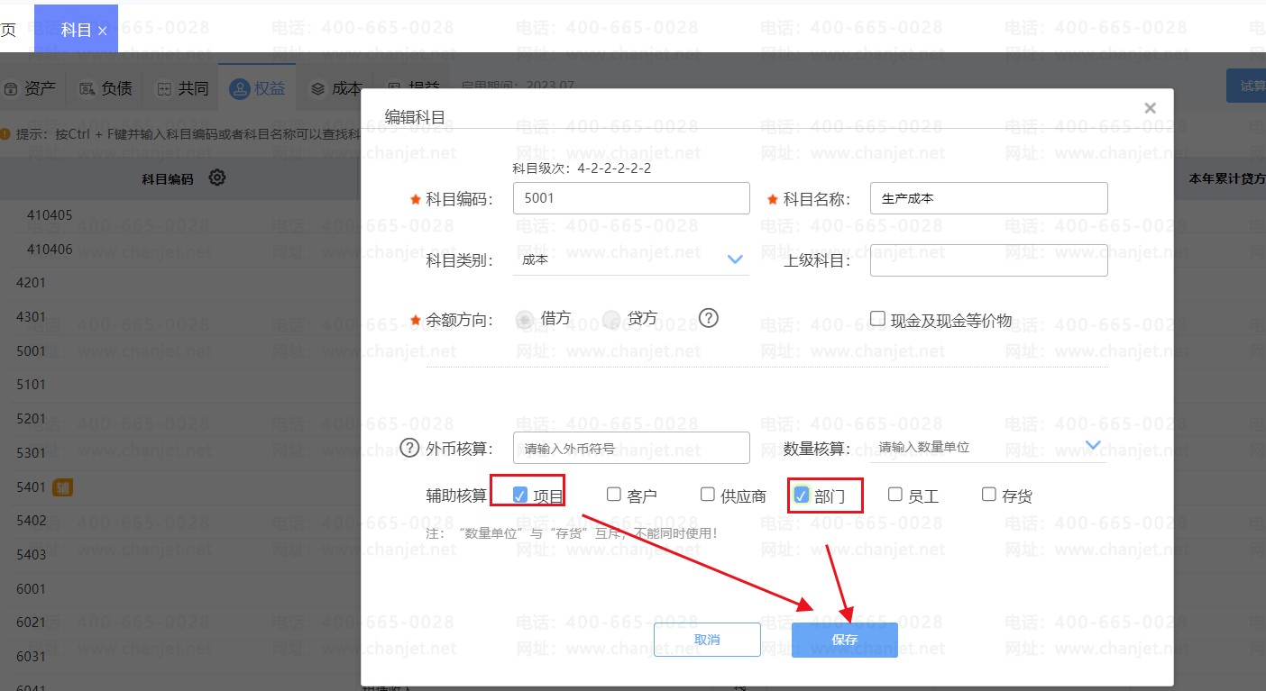Click the 科目编码 column header
The width and height of the screenshot is (1266, 691).
click(x=168, y=179)
